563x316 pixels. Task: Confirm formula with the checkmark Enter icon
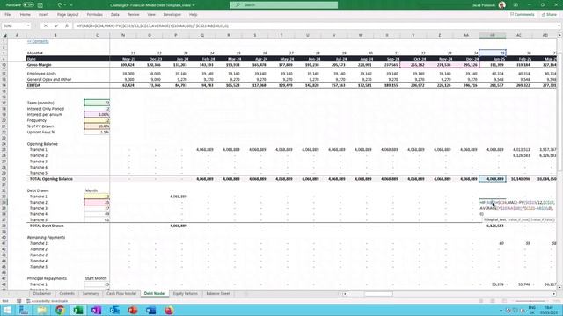pyautogui.click(x=56, y=25)
